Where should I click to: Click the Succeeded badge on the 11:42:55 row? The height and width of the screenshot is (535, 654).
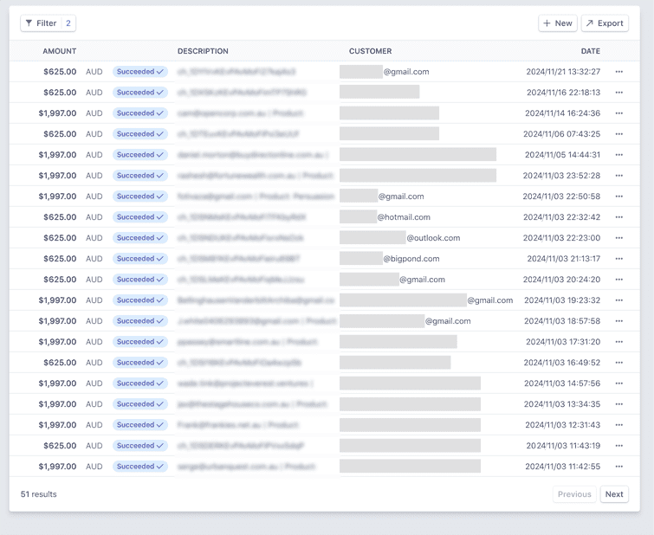pyautogui.click(x=140, y=467)
